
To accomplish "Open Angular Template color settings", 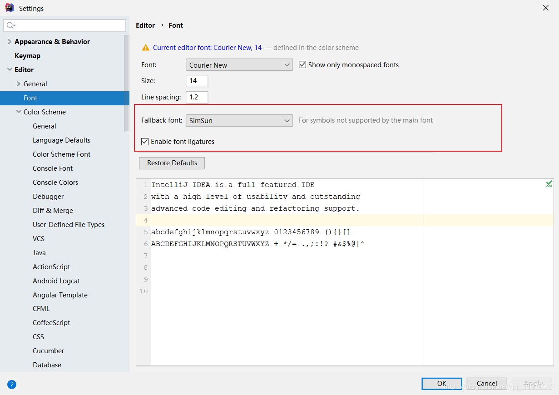I will pyautogui.click(x=60, y=295).
